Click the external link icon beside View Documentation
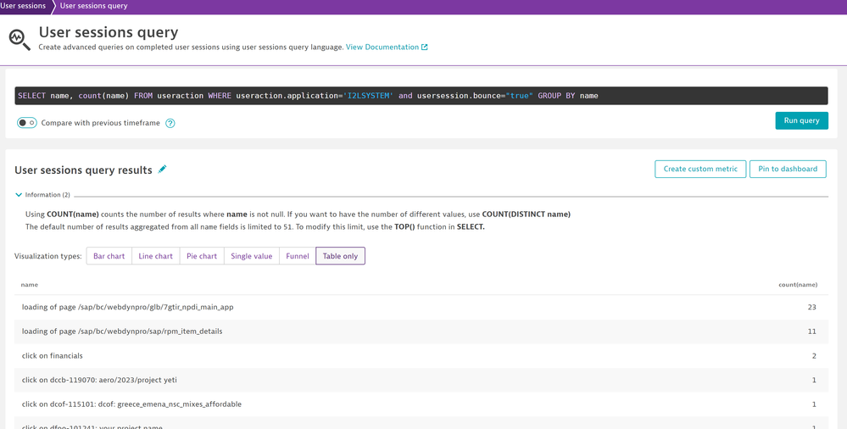This screenshot has height=429, width=847. pyautogui.click(x=425, y=47)
